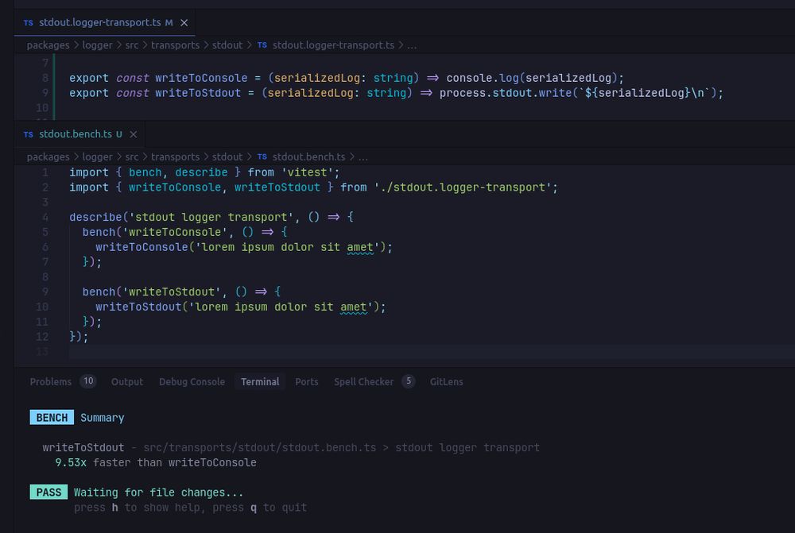The width and height of the screenshot is (795, 533).
Task: Click 'writeToConsole' in the export const declaration
Action: tap(201, 78)
